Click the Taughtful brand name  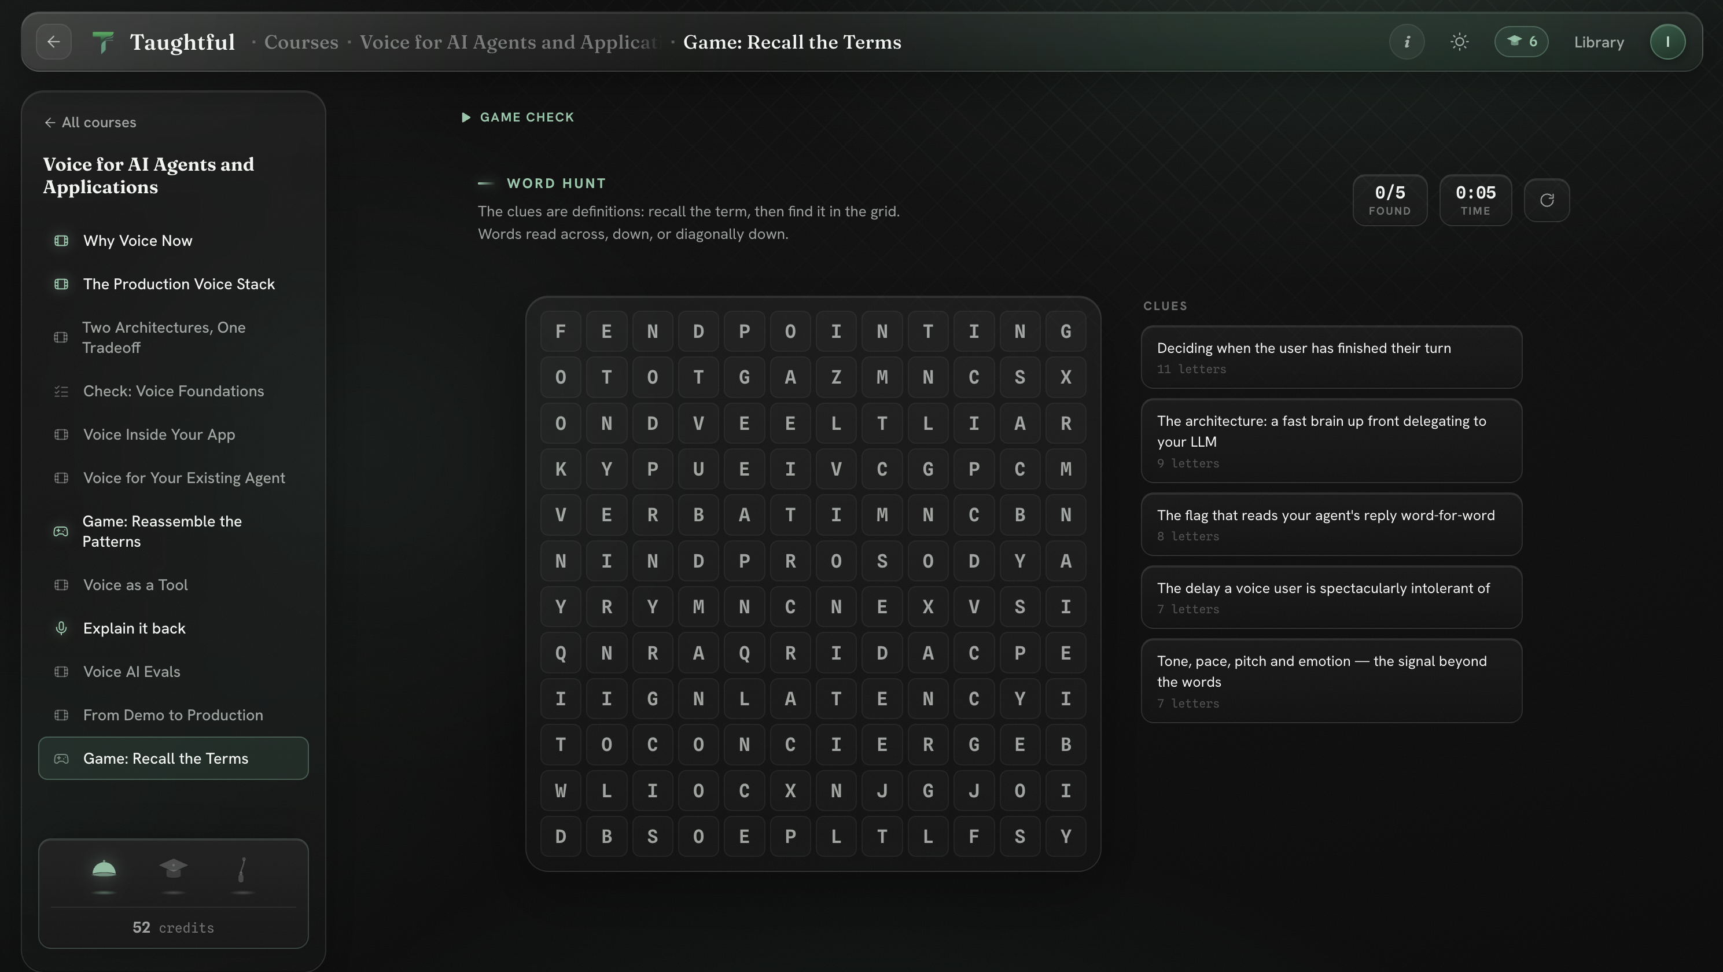(182, 42)
